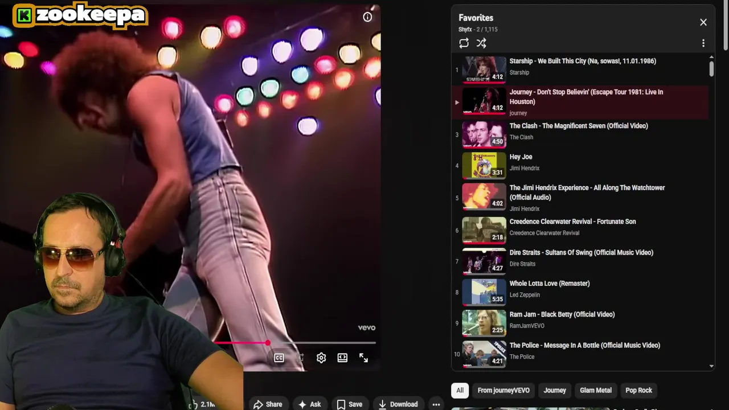Select the Pop Rock chip
Viewport: 729px width, 410px height.
tap(638, 390)
